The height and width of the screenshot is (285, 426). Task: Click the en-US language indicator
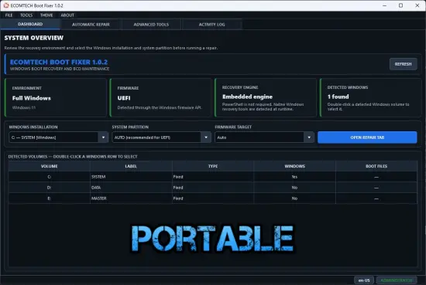[364, 280]
